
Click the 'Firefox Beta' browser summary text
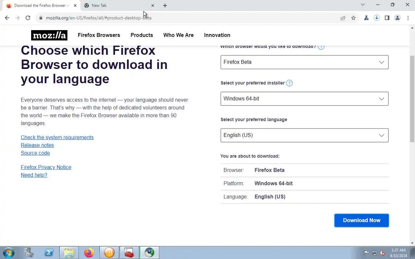pos(269,170)
